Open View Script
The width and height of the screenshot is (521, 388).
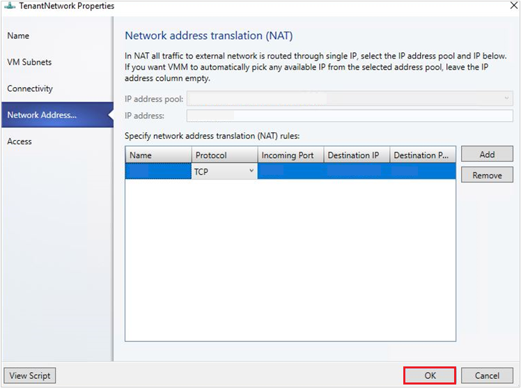(x=29, y=375)
